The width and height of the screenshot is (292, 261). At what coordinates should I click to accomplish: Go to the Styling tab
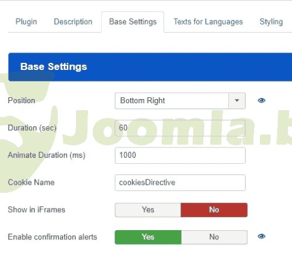pos(271,22)
